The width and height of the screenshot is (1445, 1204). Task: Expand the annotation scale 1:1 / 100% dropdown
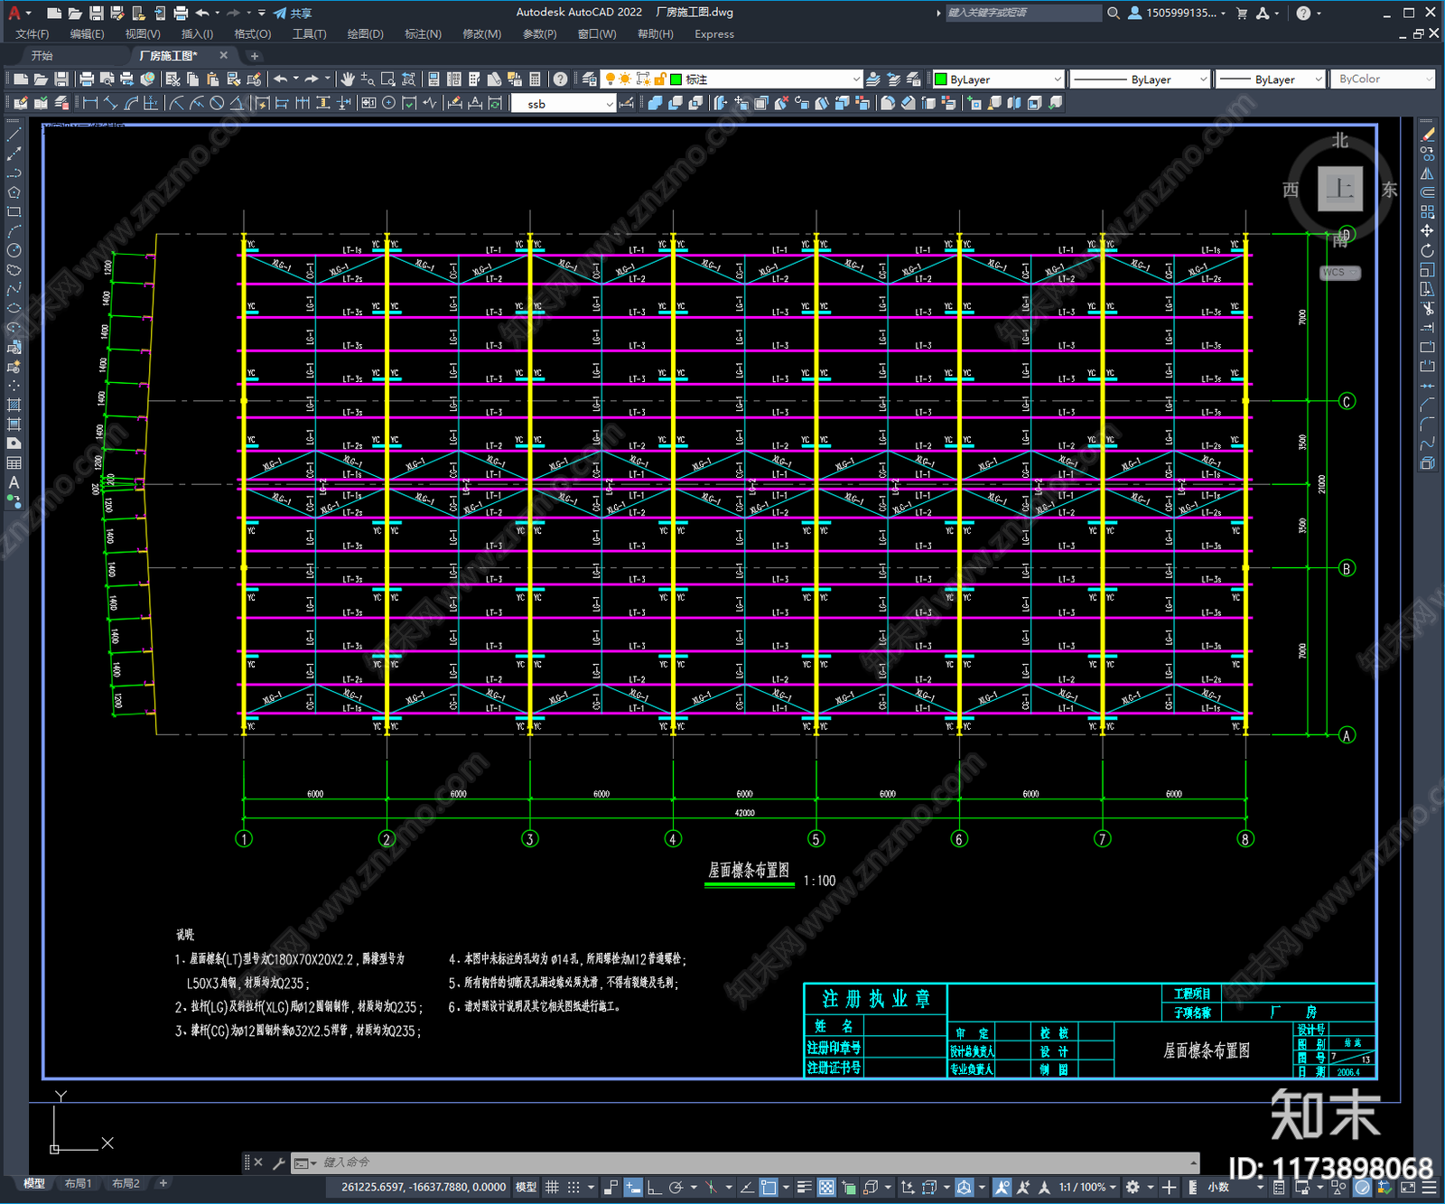tap(1088, 1187)
